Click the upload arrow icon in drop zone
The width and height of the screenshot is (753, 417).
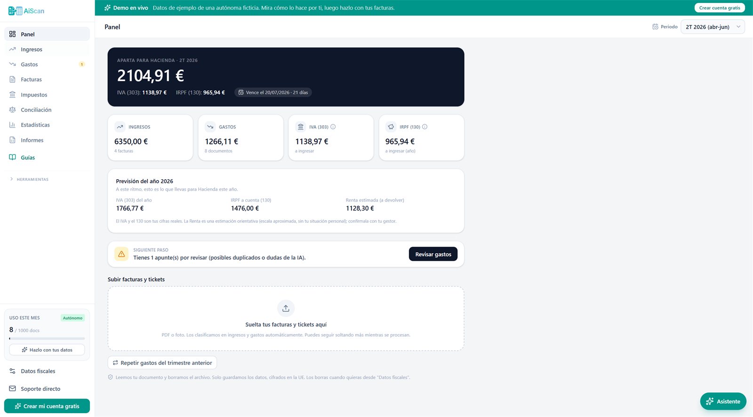coord(286,308)
